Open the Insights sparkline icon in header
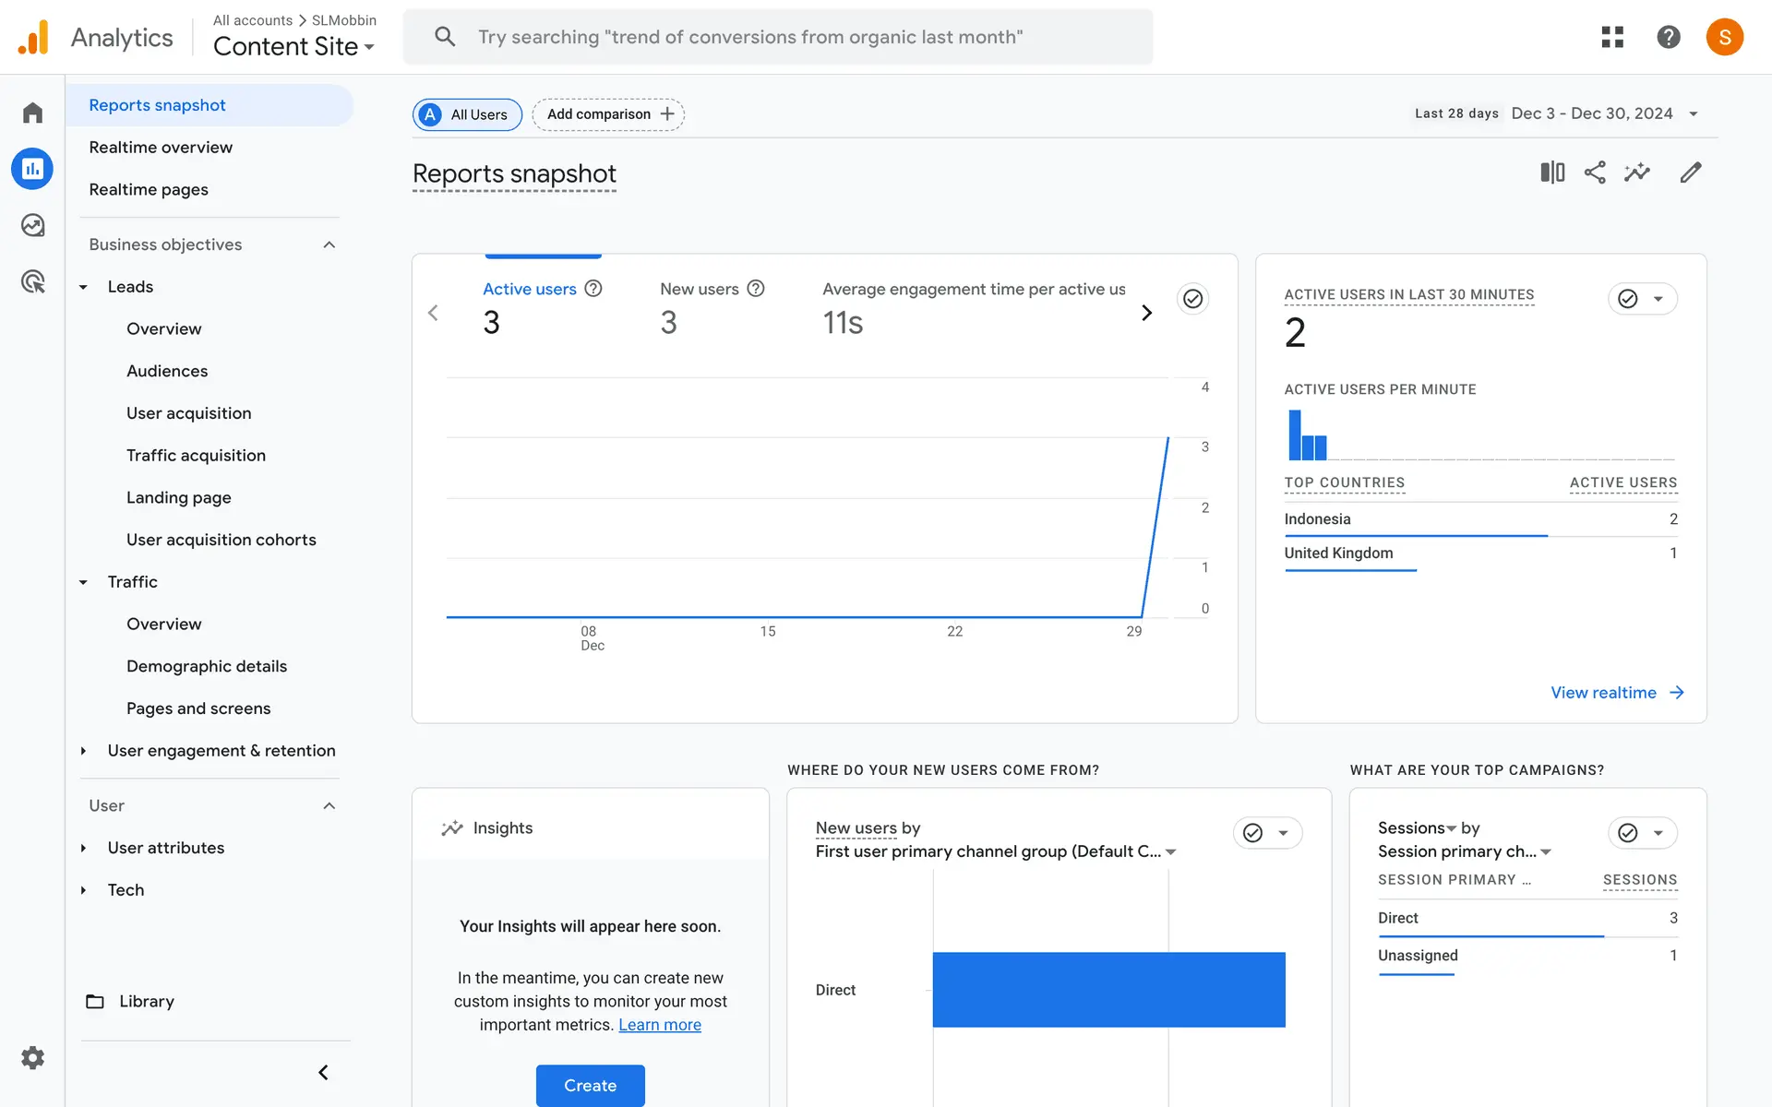This screenshot has height=1107, width=1772. coord(1637,173)
